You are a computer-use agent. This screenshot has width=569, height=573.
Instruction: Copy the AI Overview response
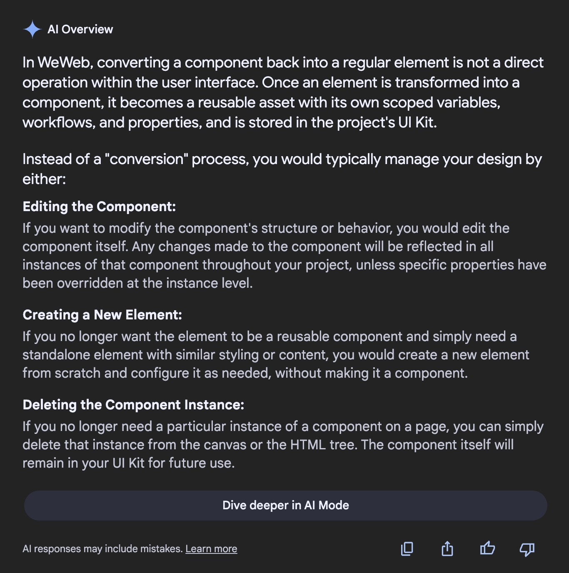(x=407, y=549)
